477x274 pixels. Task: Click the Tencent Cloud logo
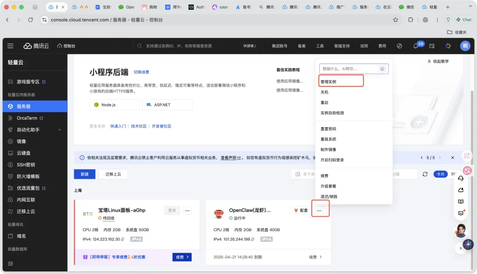tap(36, 46)
